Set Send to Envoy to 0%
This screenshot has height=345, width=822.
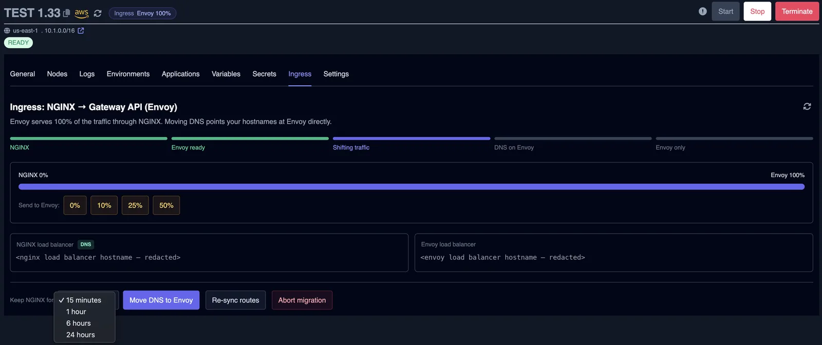75,205
